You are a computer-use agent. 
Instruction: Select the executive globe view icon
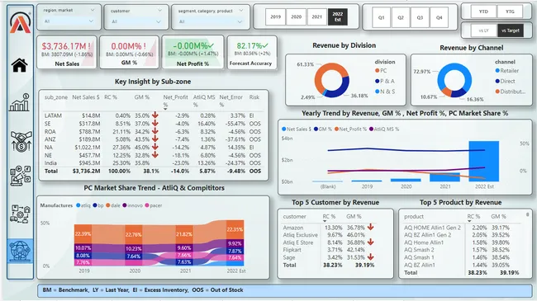20,251
